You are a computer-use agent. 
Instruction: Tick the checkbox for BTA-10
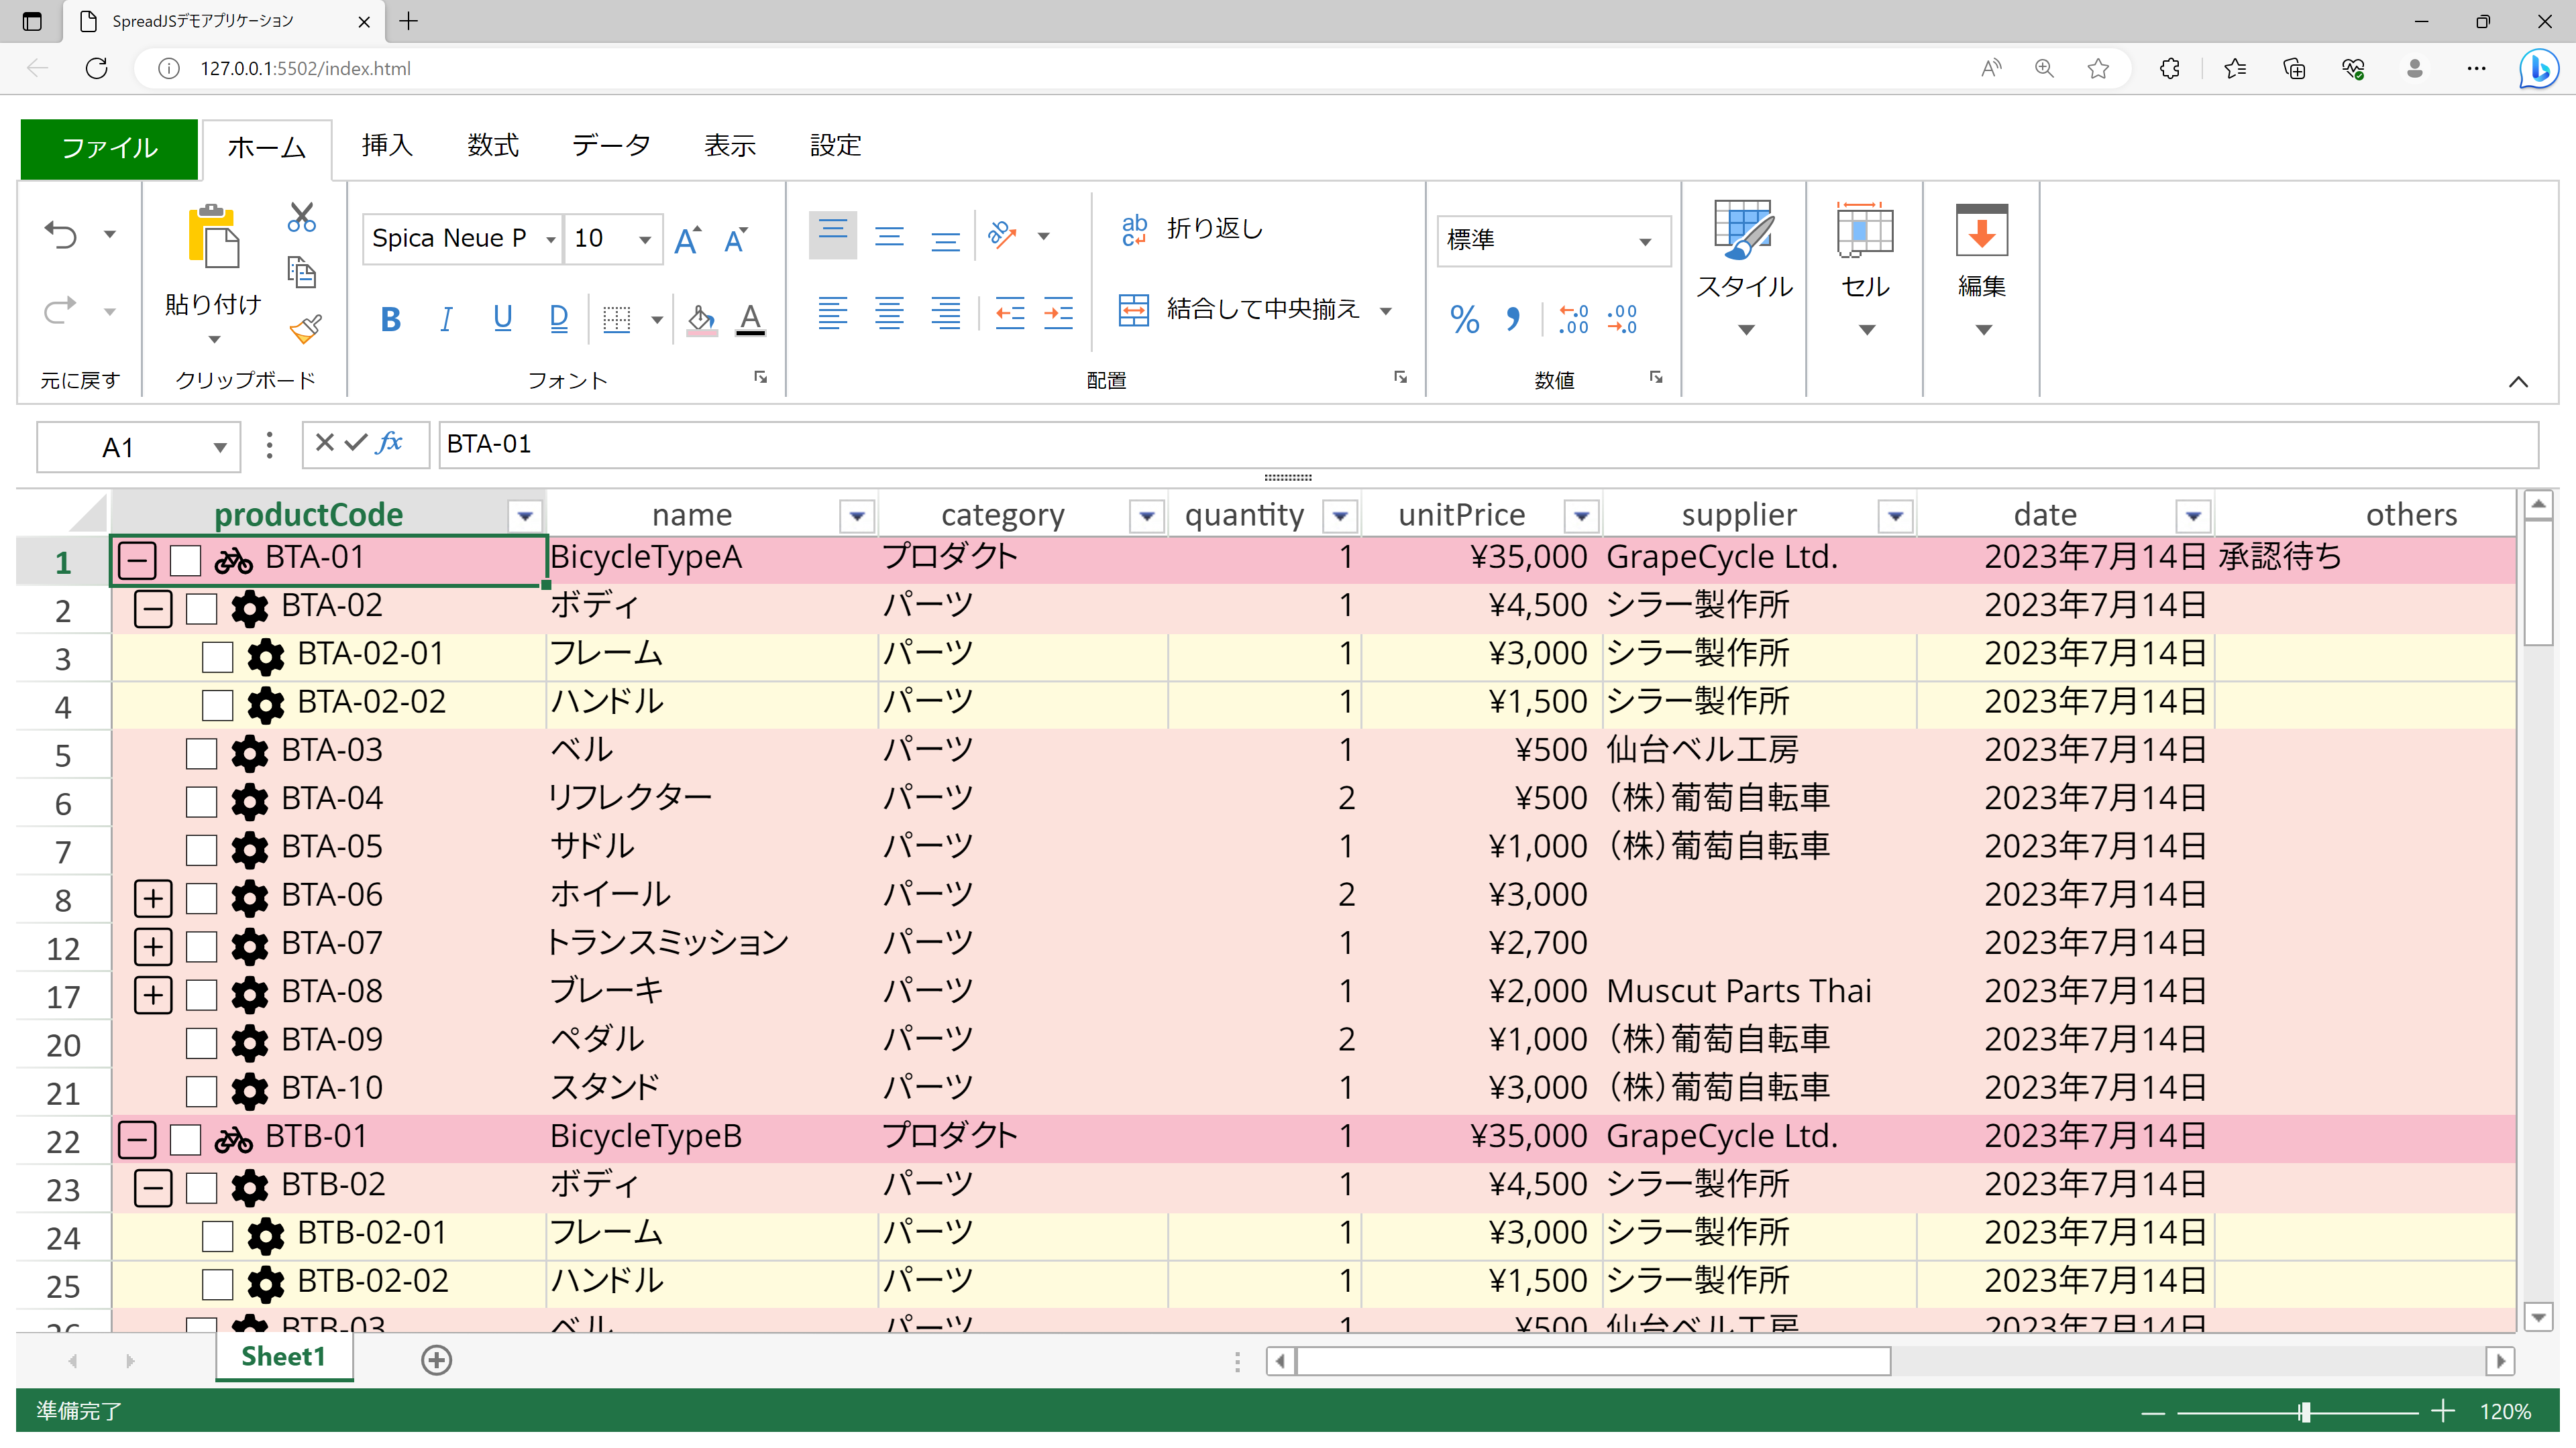[x=201, y=1090]
